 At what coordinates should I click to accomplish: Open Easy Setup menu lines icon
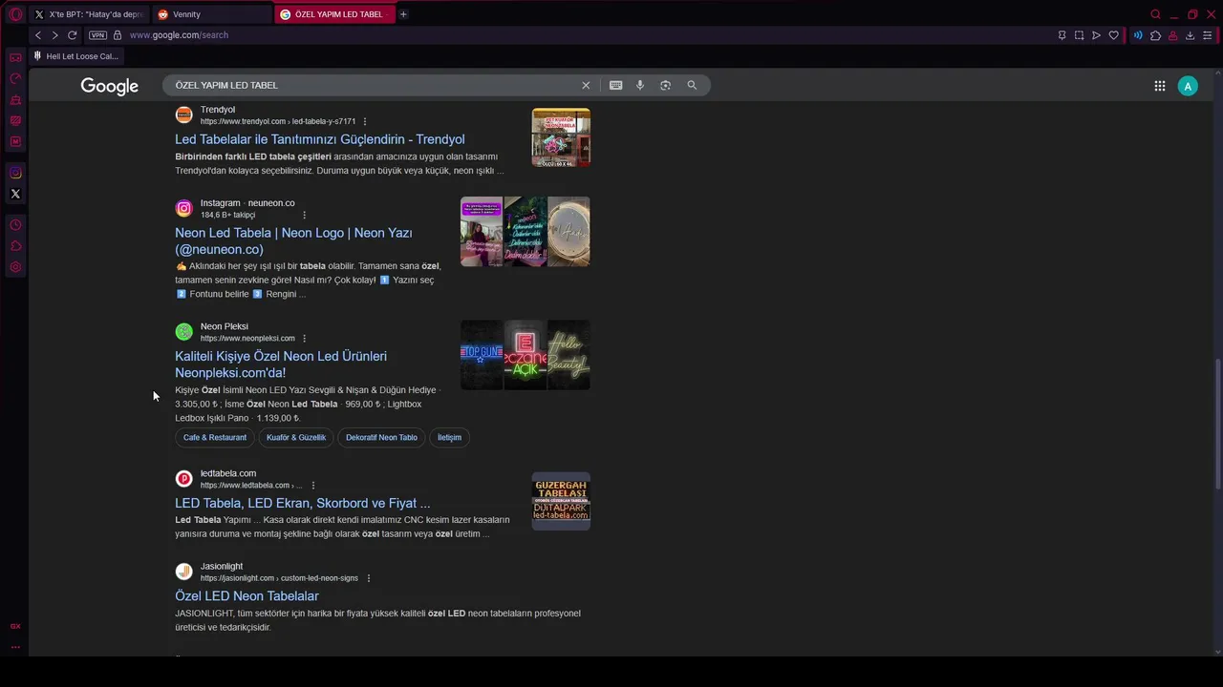pyautogui.click(x=1207, y=35)
